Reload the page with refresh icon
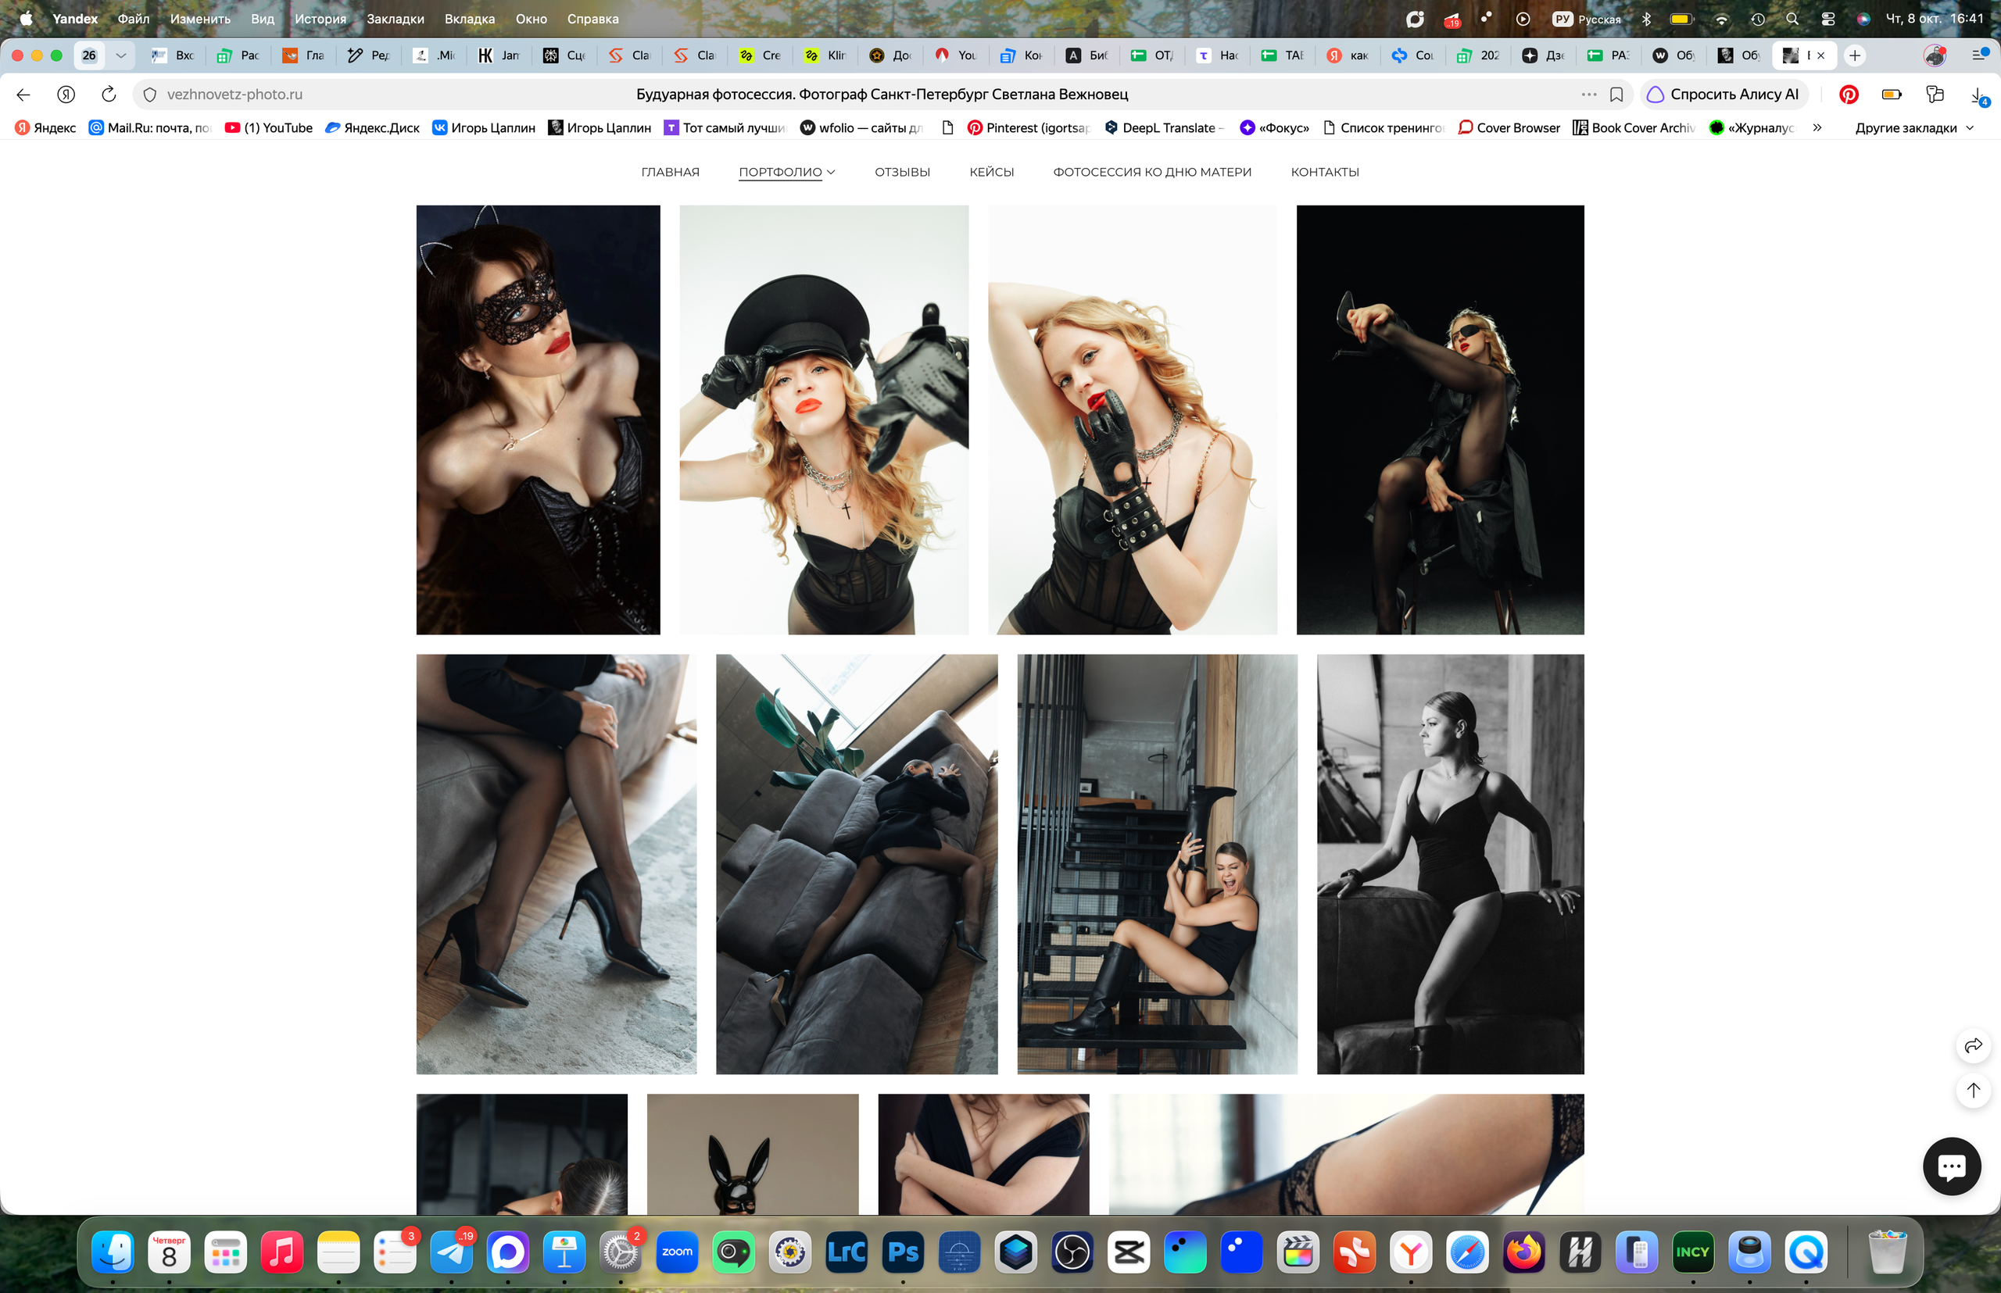This screenshot has width=2001, height=1293. coord(109,94)
